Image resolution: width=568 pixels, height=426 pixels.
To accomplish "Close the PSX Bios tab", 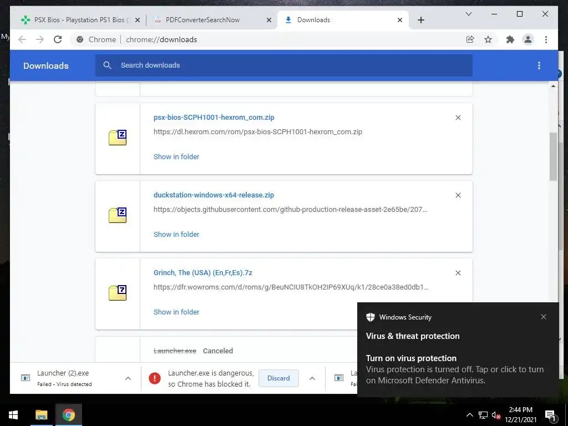I will [138, 21].
